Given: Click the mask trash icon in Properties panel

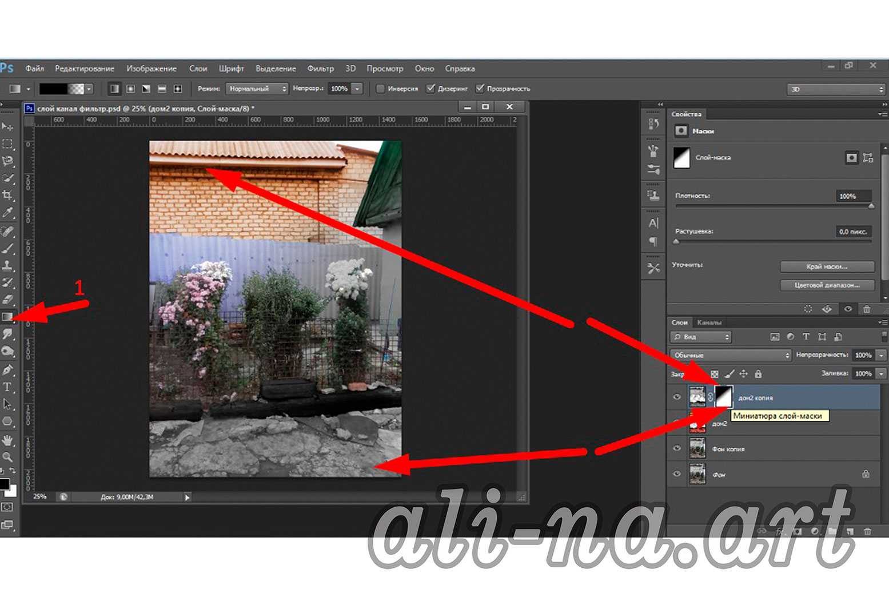Looking at the screenshot, I should click(867, 309).
